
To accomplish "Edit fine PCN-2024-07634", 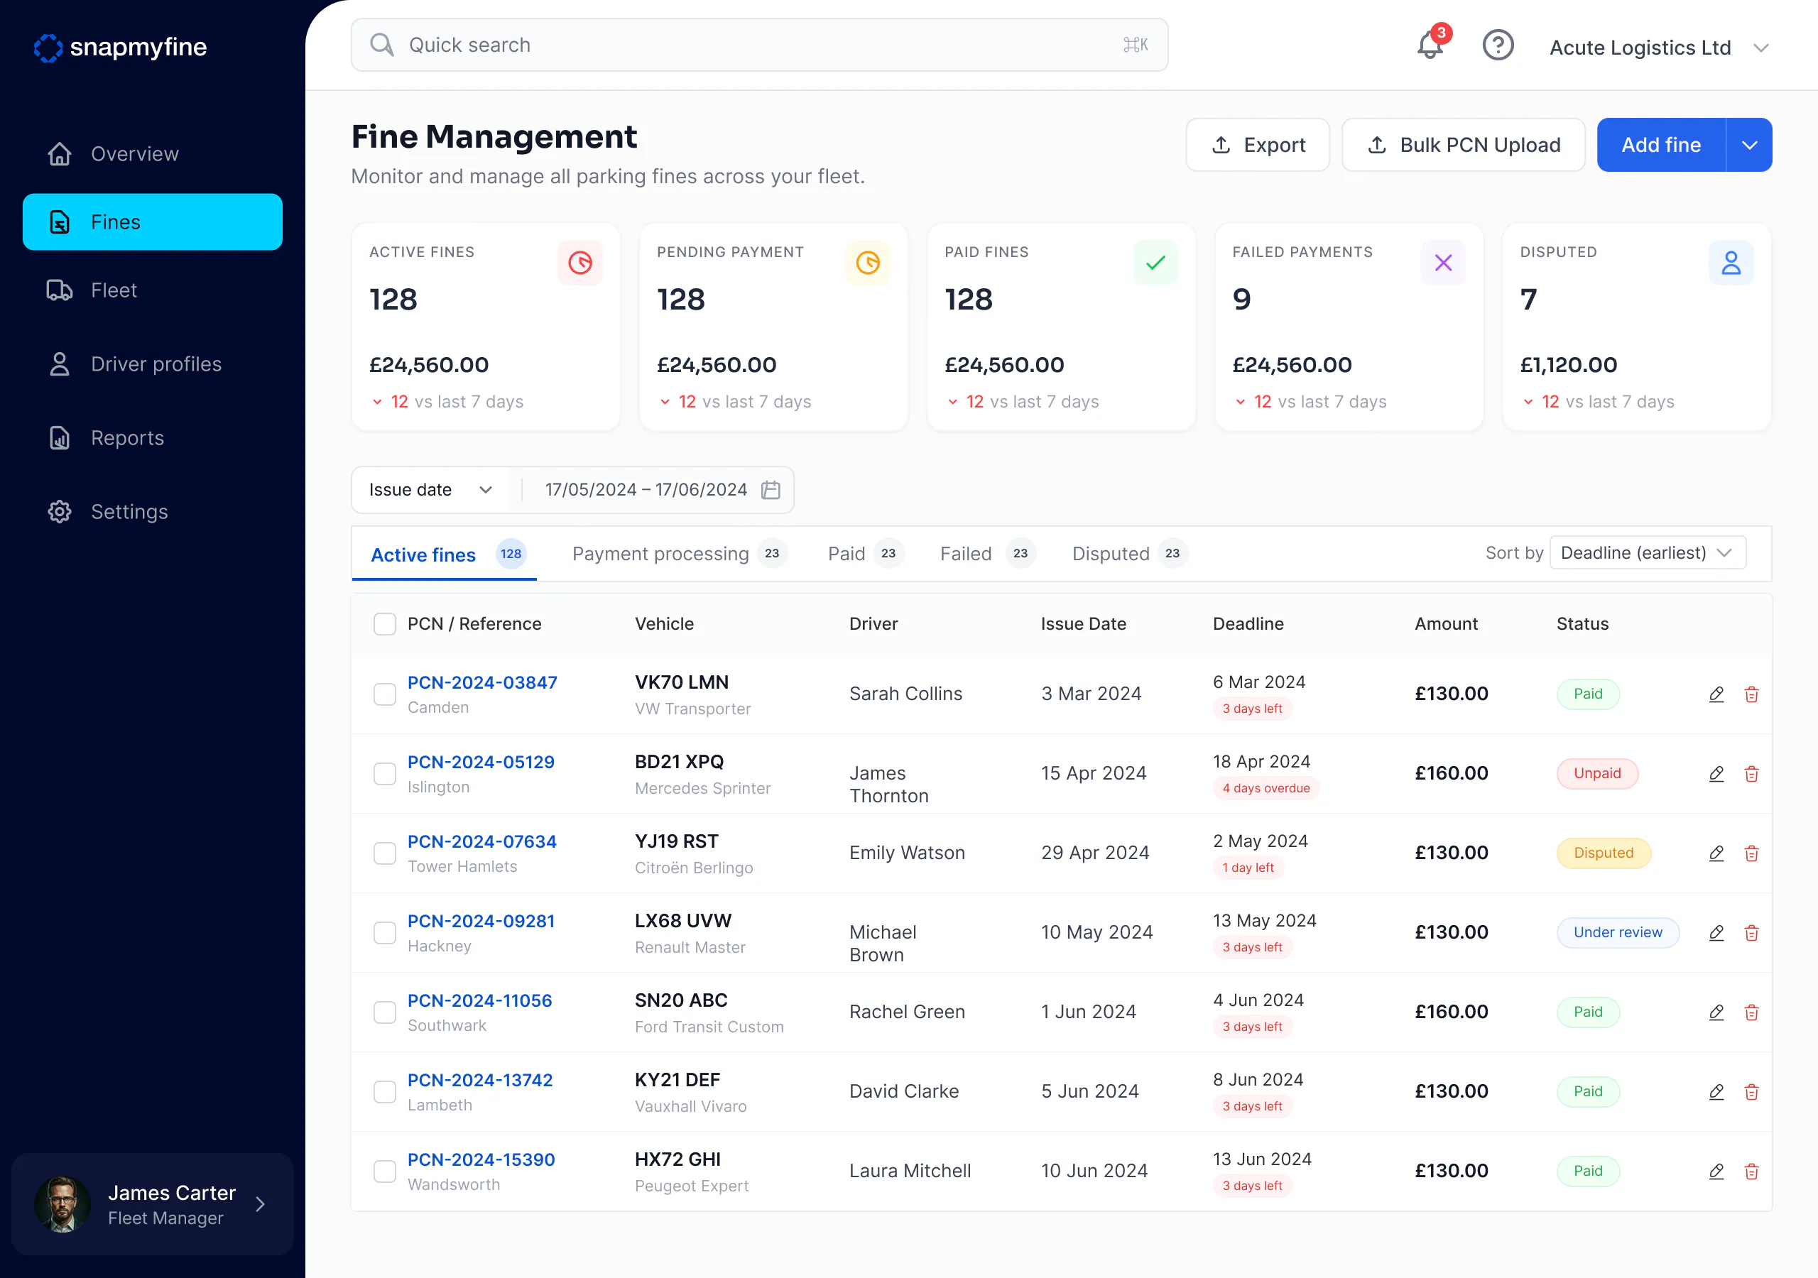I will point(1716,853).
